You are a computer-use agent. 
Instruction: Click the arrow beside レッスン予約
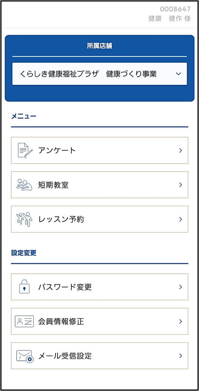[x=180, y=219]
